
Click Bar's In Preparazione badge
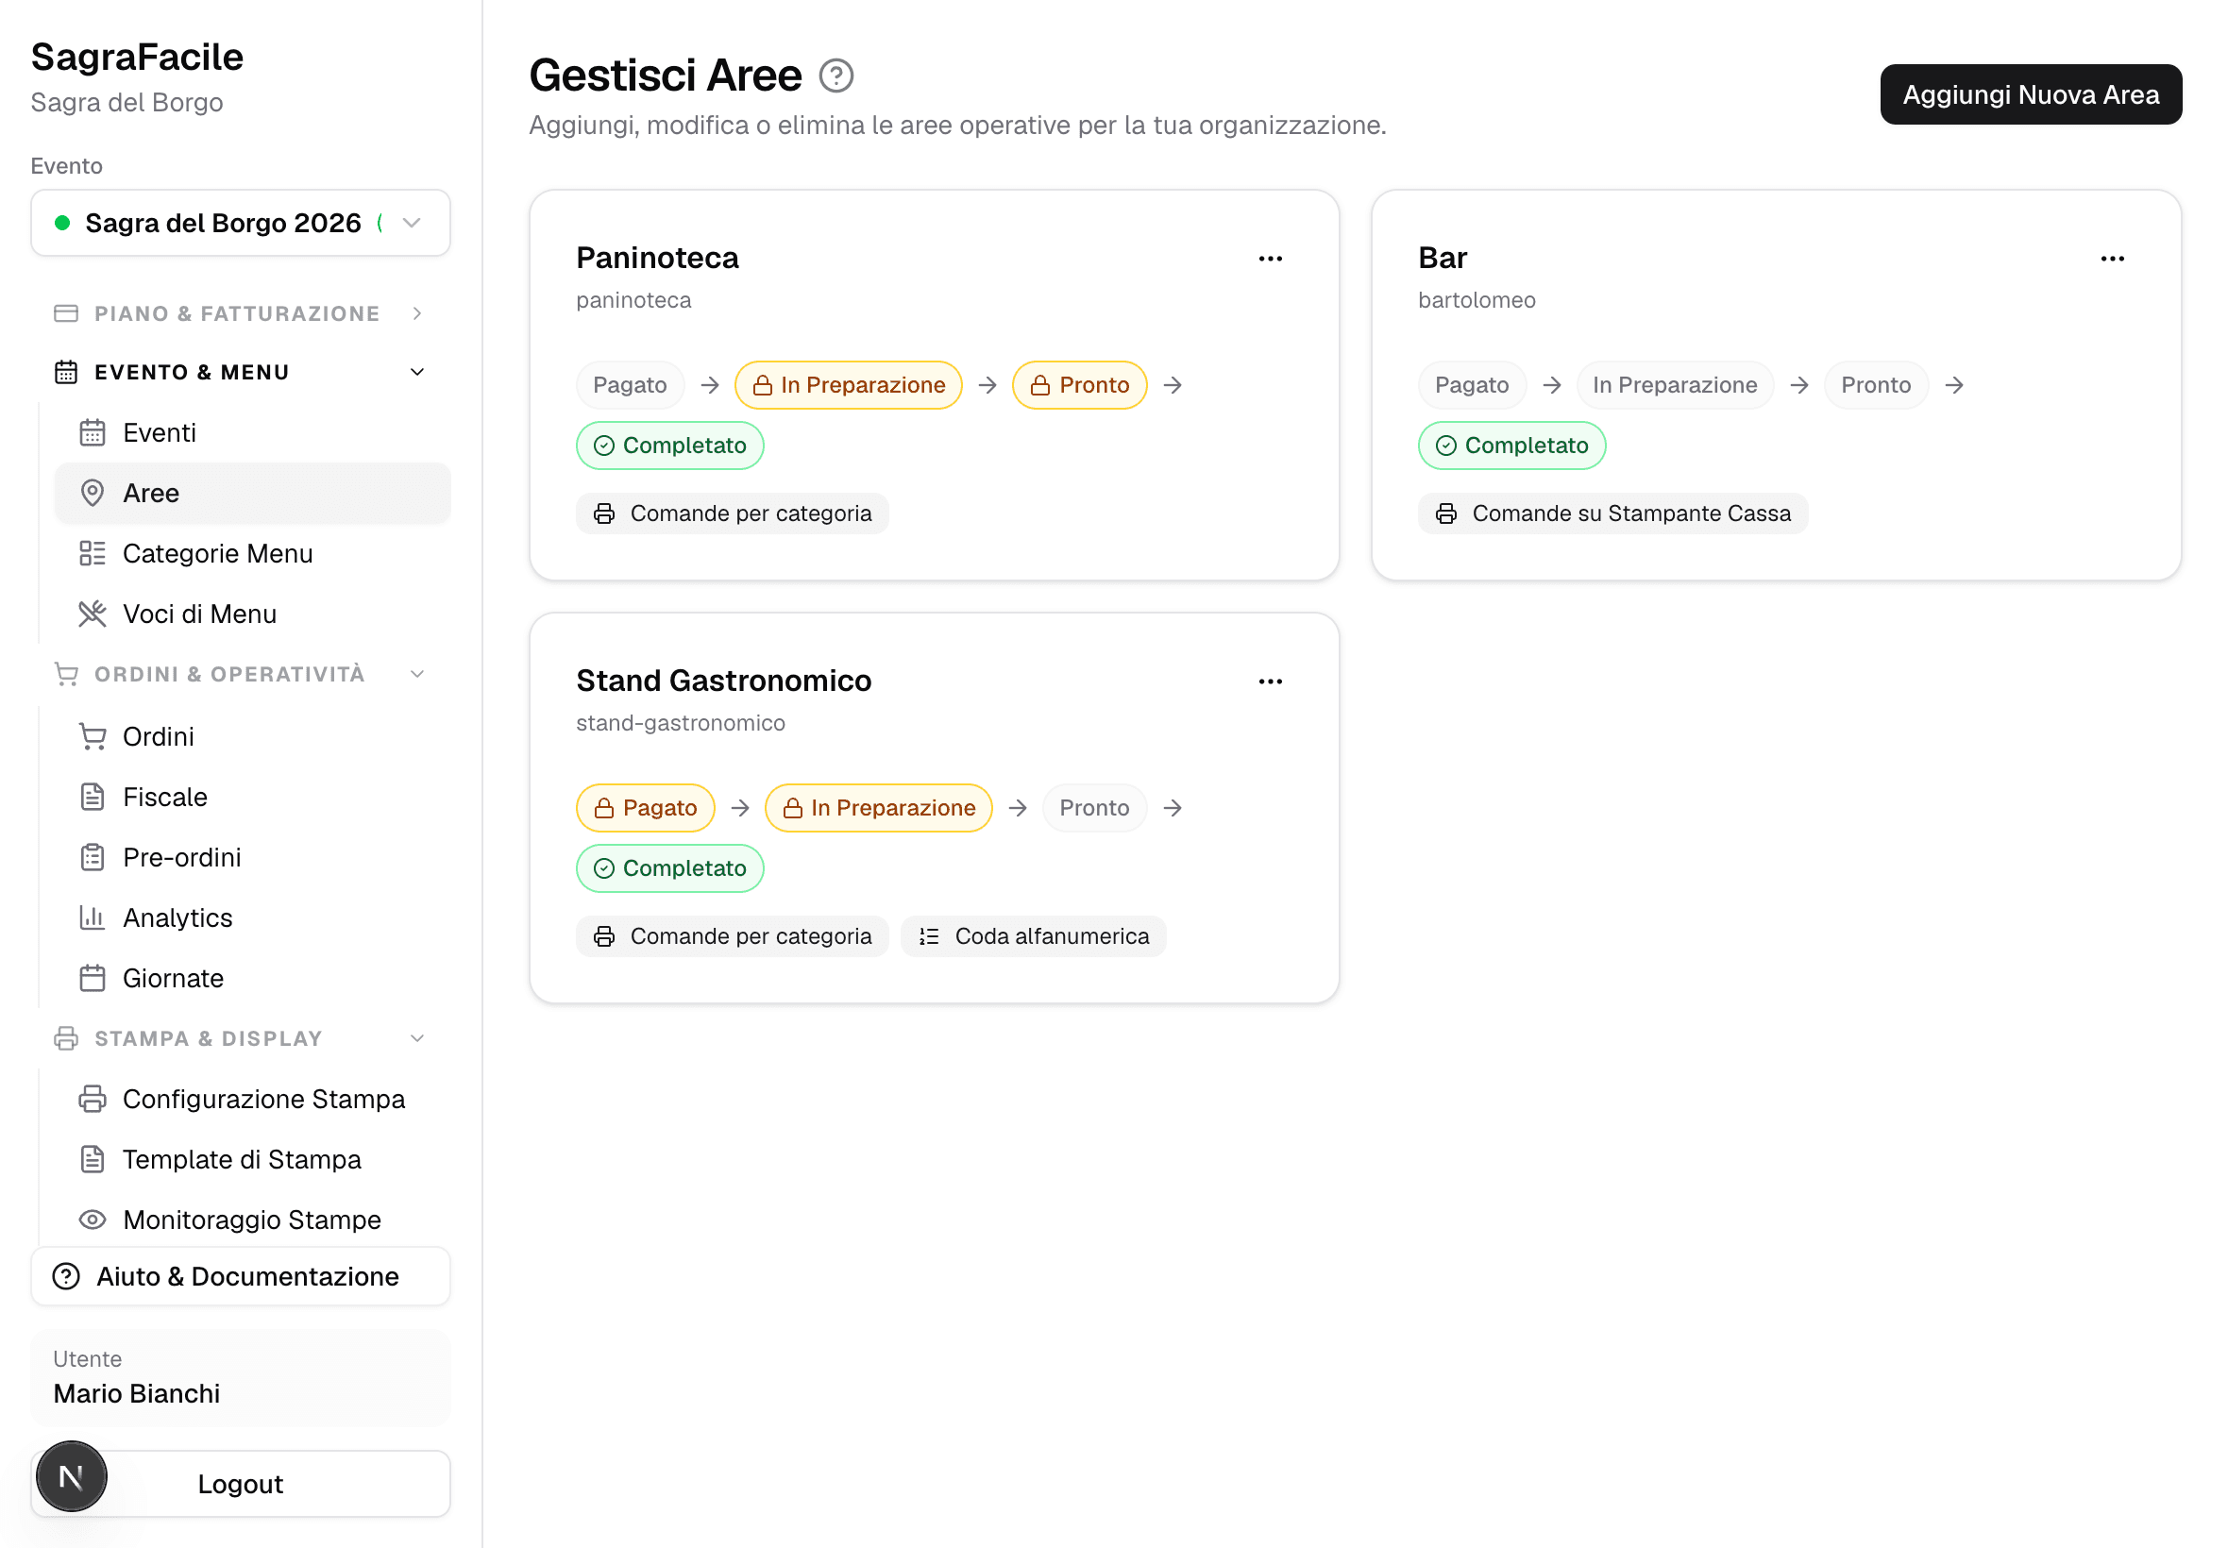pyautogui.click(x=1674, y=385)
